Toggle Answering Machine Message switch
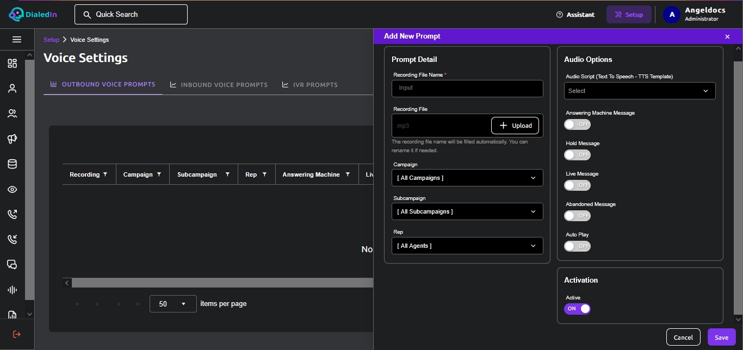This screenshot has width=743, height=350. 577,124
